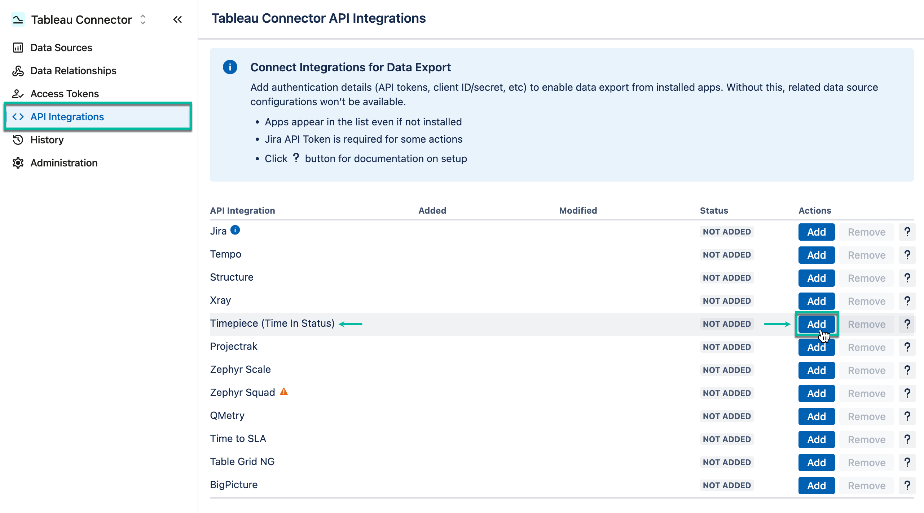Click the info icon next to Jira

(x=235, y=230)
